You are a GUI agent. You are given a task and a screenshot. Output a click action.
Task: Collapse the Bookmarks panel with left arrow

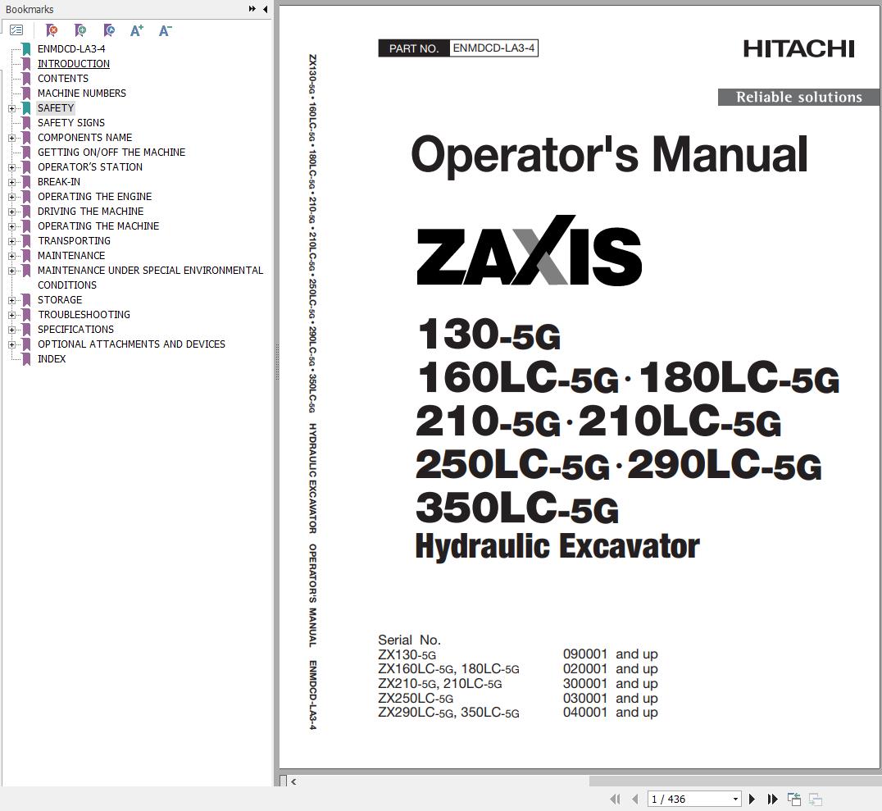(265, 9)
